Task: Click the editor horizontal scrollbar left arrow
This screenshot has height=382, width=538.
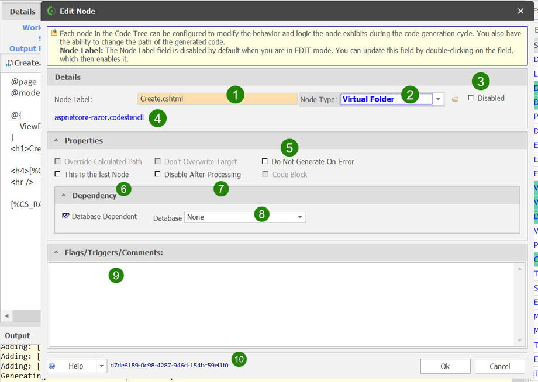Action: click(6, 315)
